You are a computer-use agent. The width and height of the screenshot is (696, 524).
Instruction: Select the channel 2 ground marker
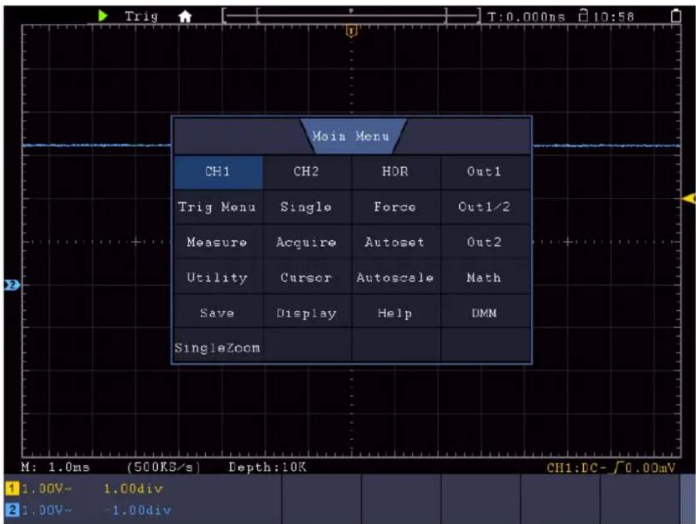(x=12, y=285)
